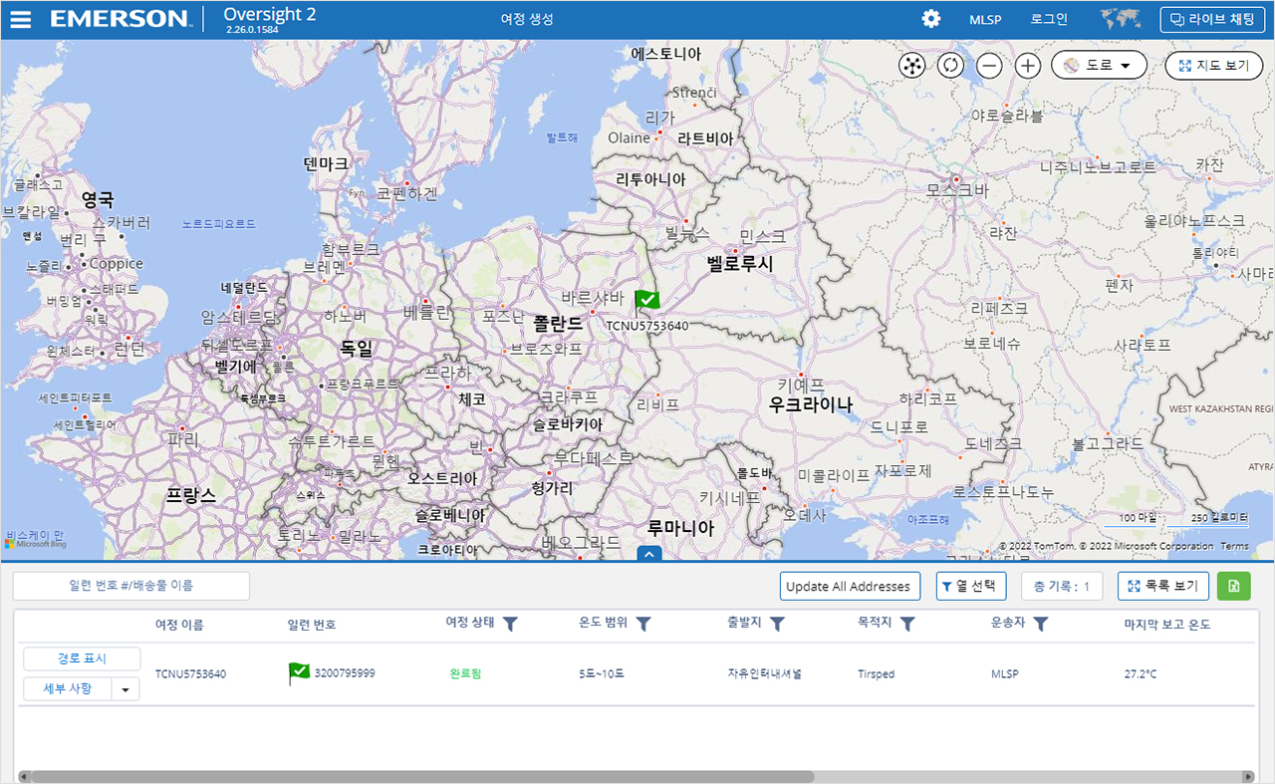The image size is (1275, 784).
Task: Zoom out the map with minus icon
Action: 989,66
